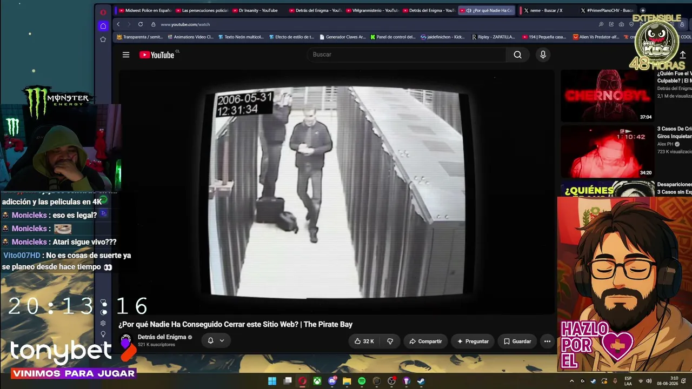Dislike the Pirate Bay video
The height and width of the screenshot is (389, 692).
point(390,341)
